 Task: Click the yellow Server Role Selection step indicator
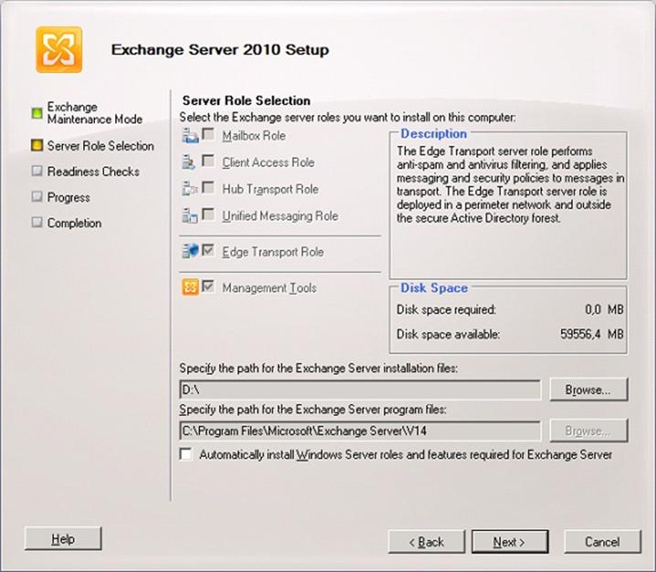click(x=37, y=145)
